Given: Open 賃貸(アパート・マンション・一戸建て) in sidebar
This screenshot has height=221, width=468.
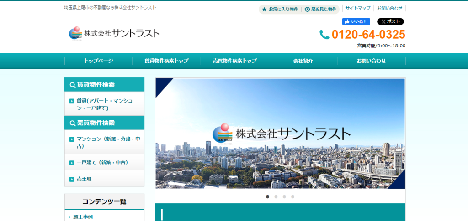Looking at the screenshot, I should click(105, 104).
